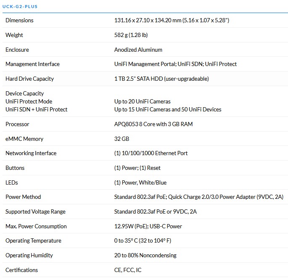Select the Enclosure label
Image resolution: width=288 pixels, height=280 pixels.
coord(17,50)
